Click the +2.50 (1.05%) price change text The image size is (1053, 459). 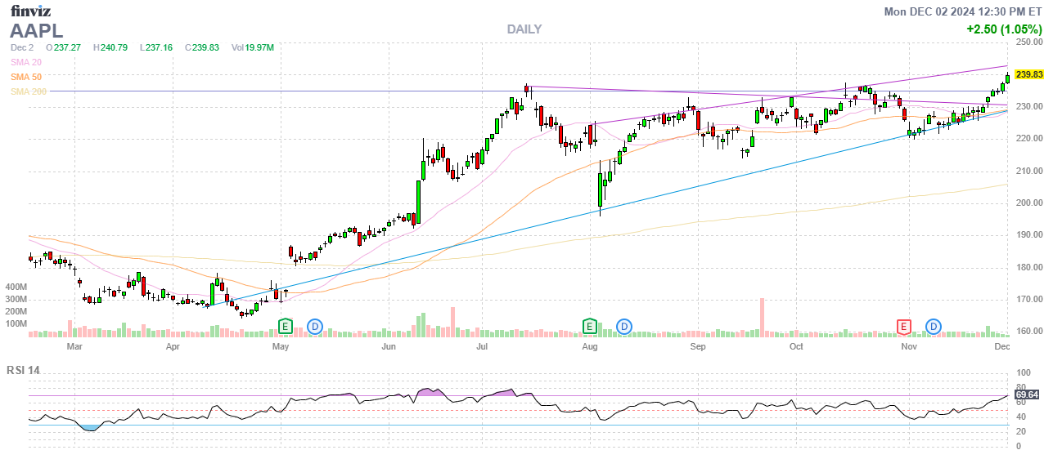[x=1004, y=29]
